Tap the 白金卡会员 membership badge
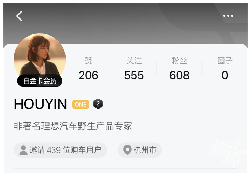This screenshot has height=177, width=251. [40, 81]
